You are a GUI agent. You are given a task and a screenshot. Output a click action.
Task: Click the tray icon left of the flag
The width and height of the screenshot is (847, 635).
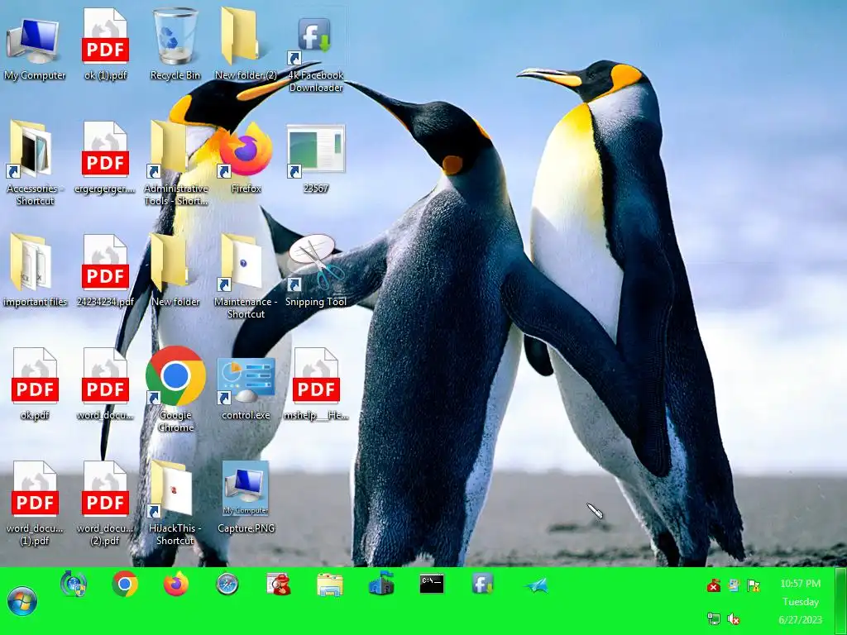(x=734, y=585)
